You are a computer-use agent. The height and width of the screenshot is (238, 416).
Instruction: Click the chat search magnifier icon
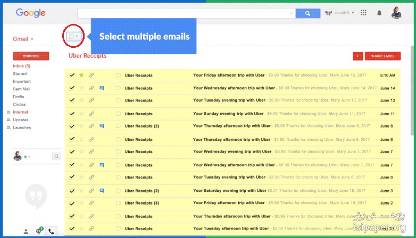[x=56, y=156]
